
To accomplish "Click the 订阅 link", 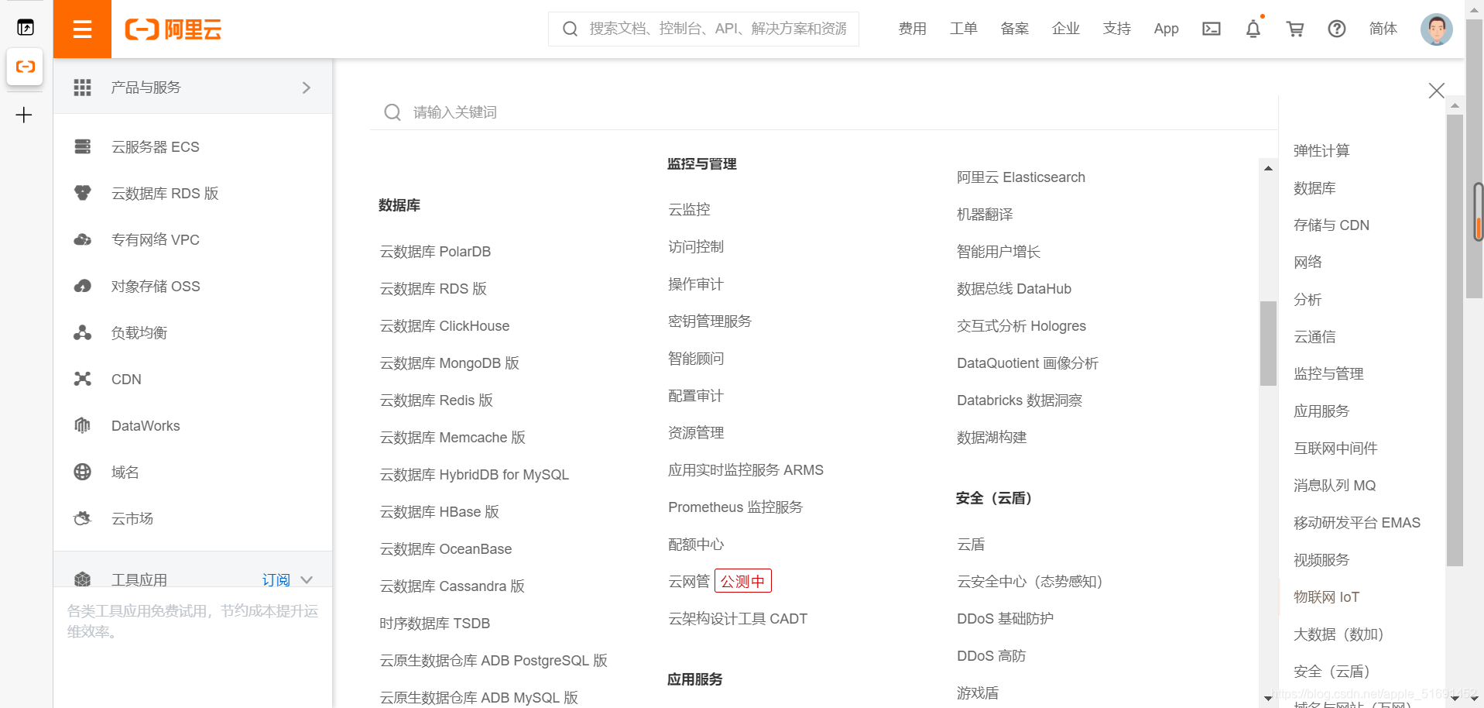I will pos(276,579).
